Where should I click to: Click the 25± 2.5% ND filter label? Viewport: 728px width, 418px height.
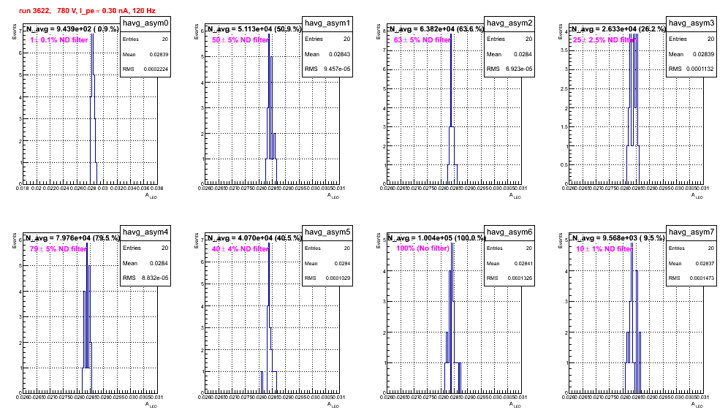click(604, 40)
